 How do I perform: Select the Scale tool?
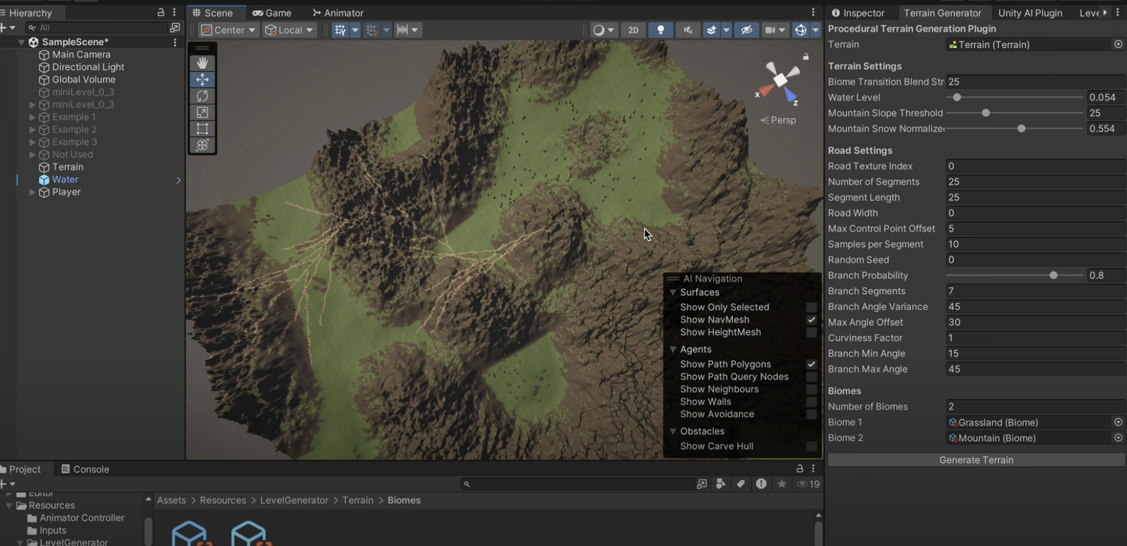click(202, 113)
